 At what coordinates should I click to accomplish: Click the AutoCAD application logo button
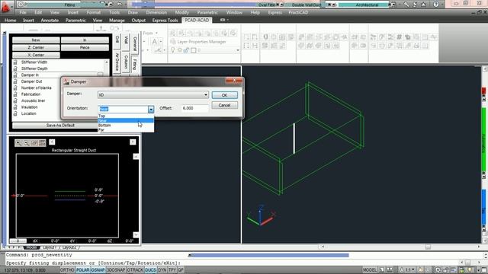click(6, 7)
